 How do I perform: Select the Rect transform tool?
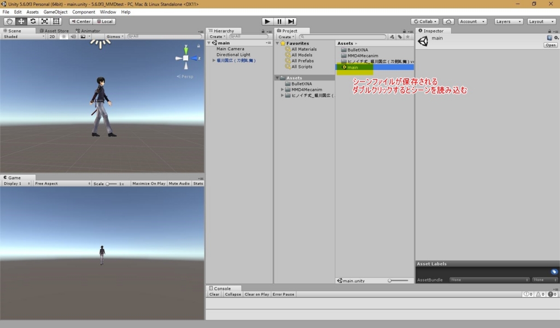(56, 21)
